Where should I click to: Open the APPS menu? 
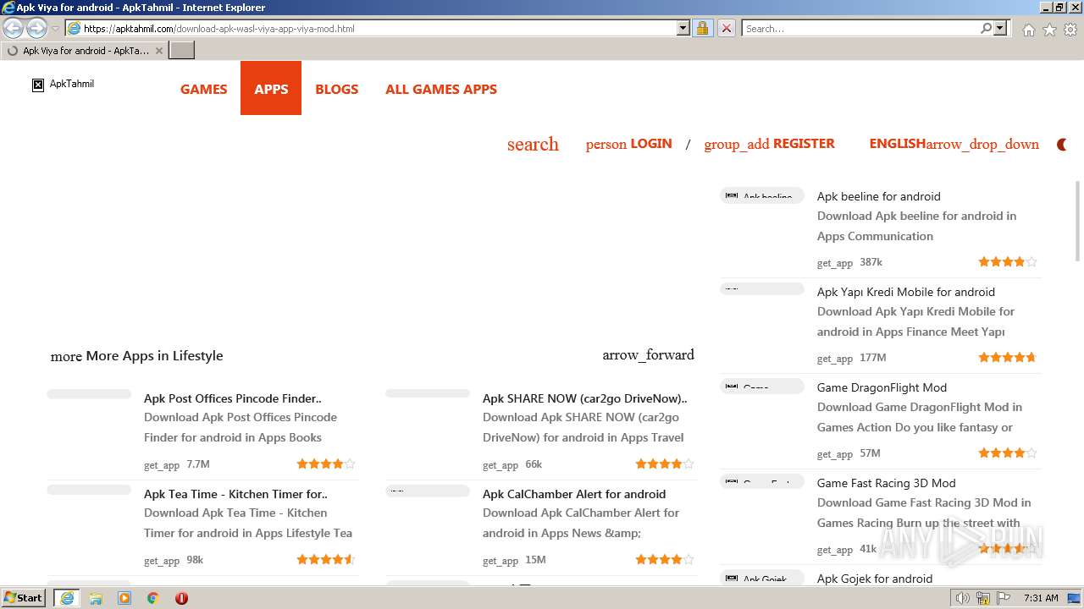271,88
